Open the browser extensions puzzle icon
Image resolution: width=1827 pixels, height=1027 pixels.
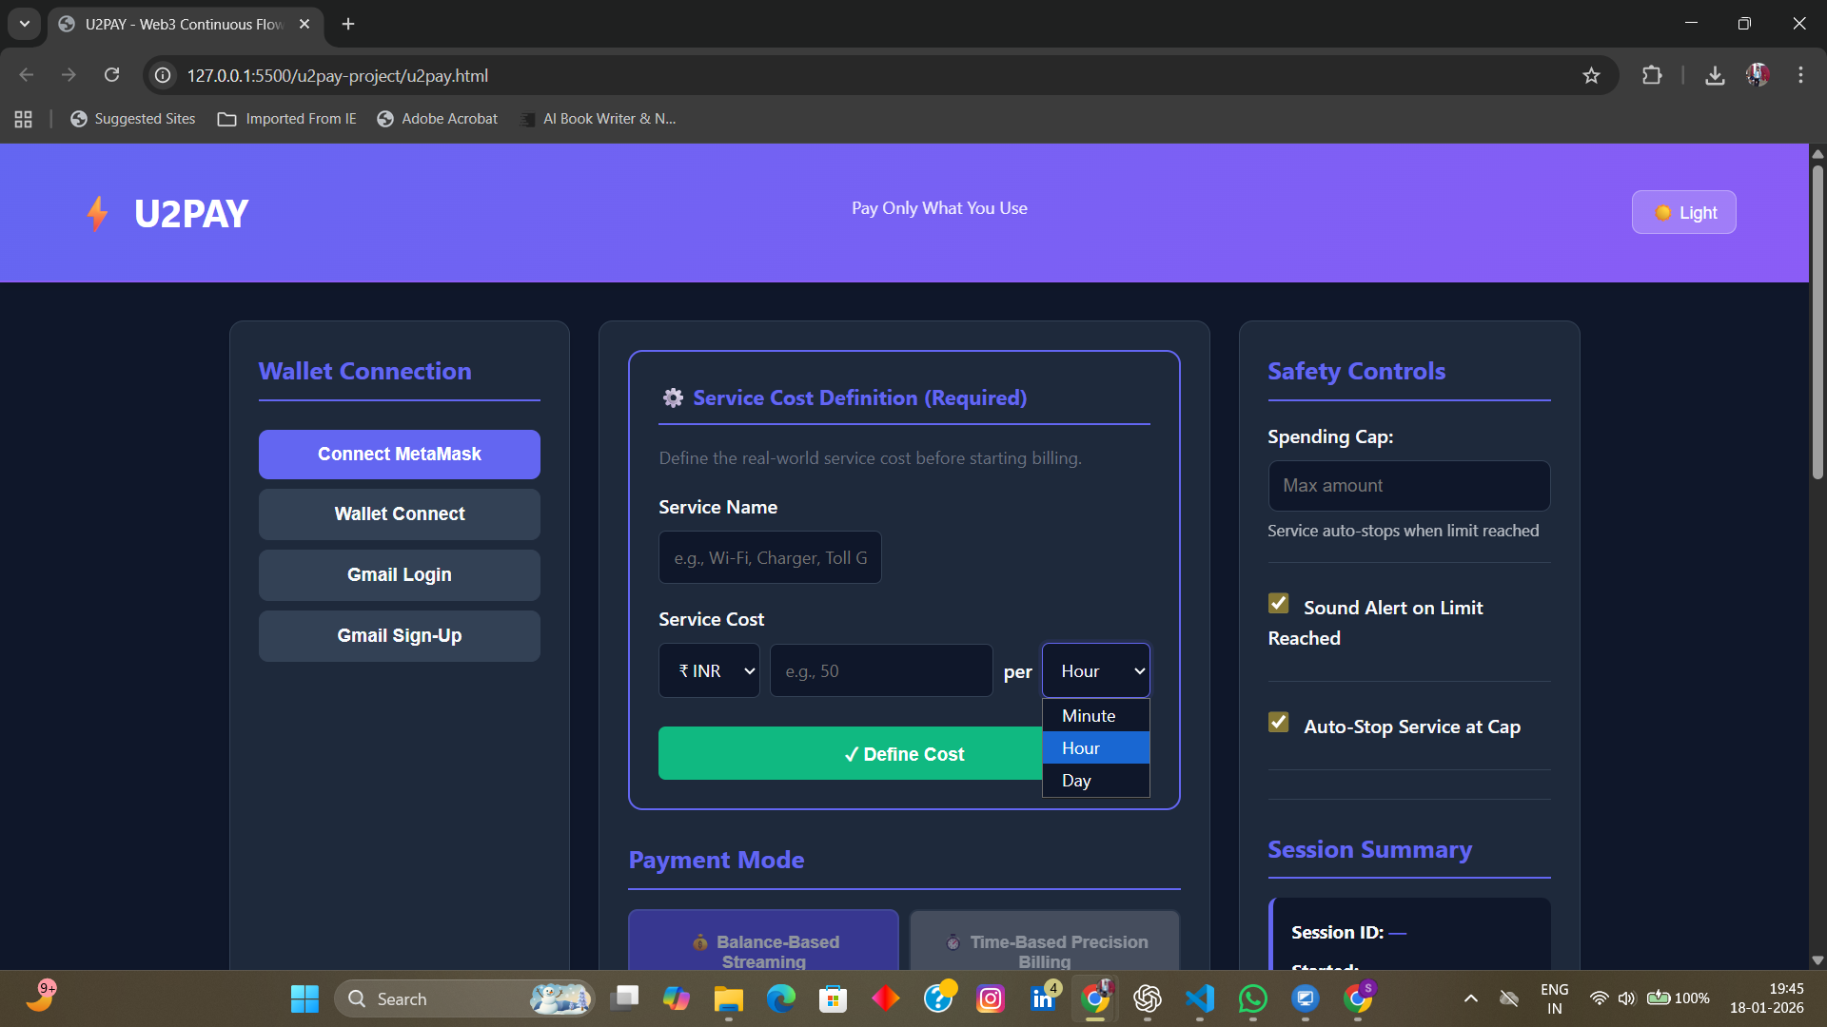pyautogui.click(x=1652, y=75)
